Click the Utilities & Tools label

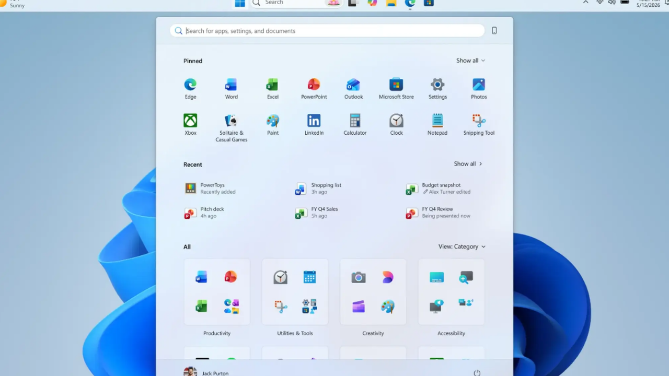(x=295, y=333)
